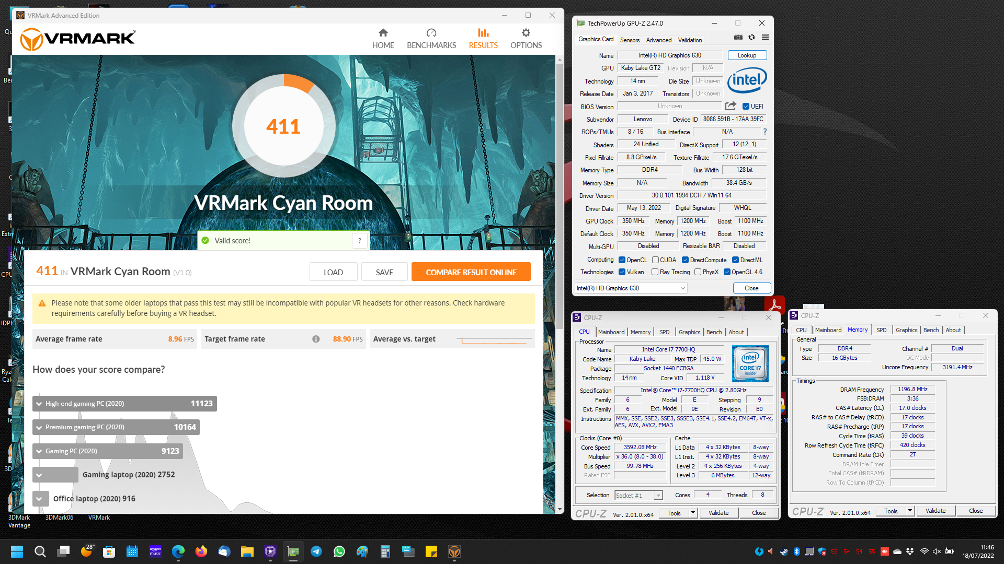The image size is (1004, 564).
Task: Click Compare Result Online button
Action: 471,272
